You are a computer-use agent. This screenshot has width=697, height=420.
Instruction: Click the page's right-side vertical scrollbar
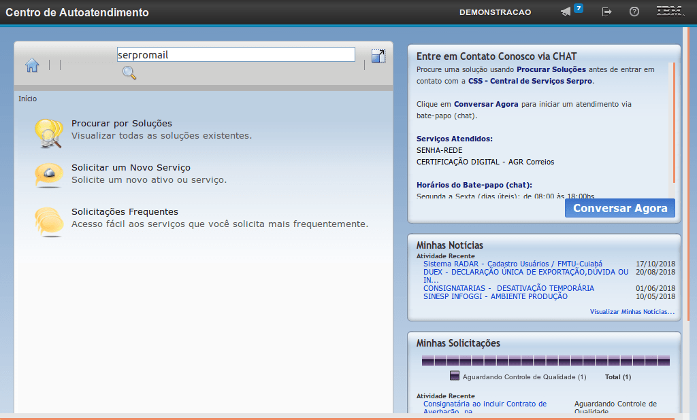tap(688, 173)
